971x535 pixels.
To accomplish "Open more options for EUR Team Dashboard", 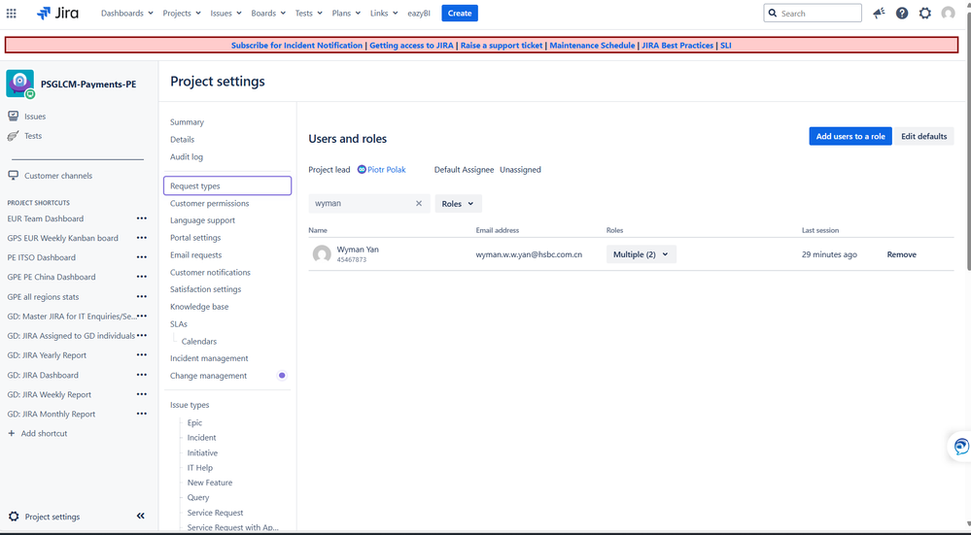I will pyautogui.click(x=142, y=218).
